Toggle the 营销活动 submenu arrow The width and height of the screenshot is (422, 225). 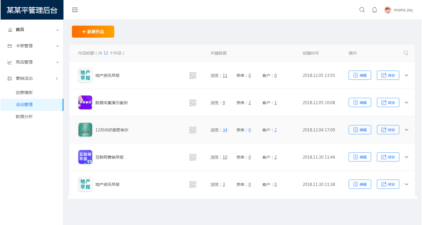[57, 79]
